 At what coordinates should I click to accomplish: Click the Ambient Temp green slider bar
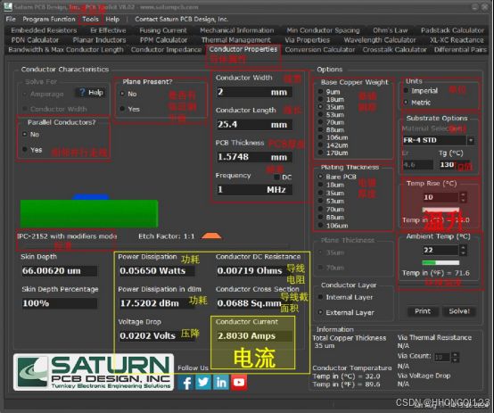pos(440,262)
